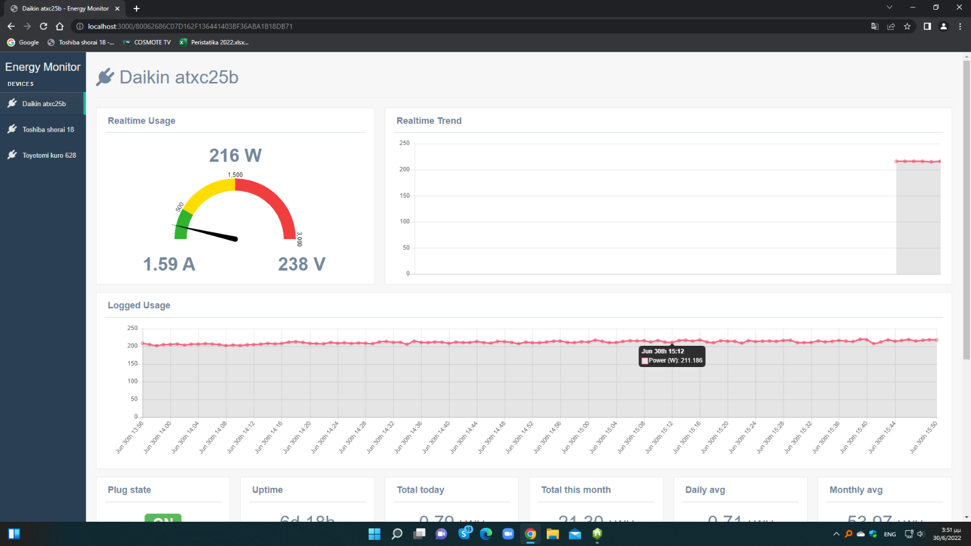Open Task View on the taskbar
Viewport: 971px width, 546px height.
[x=419, y=534]
